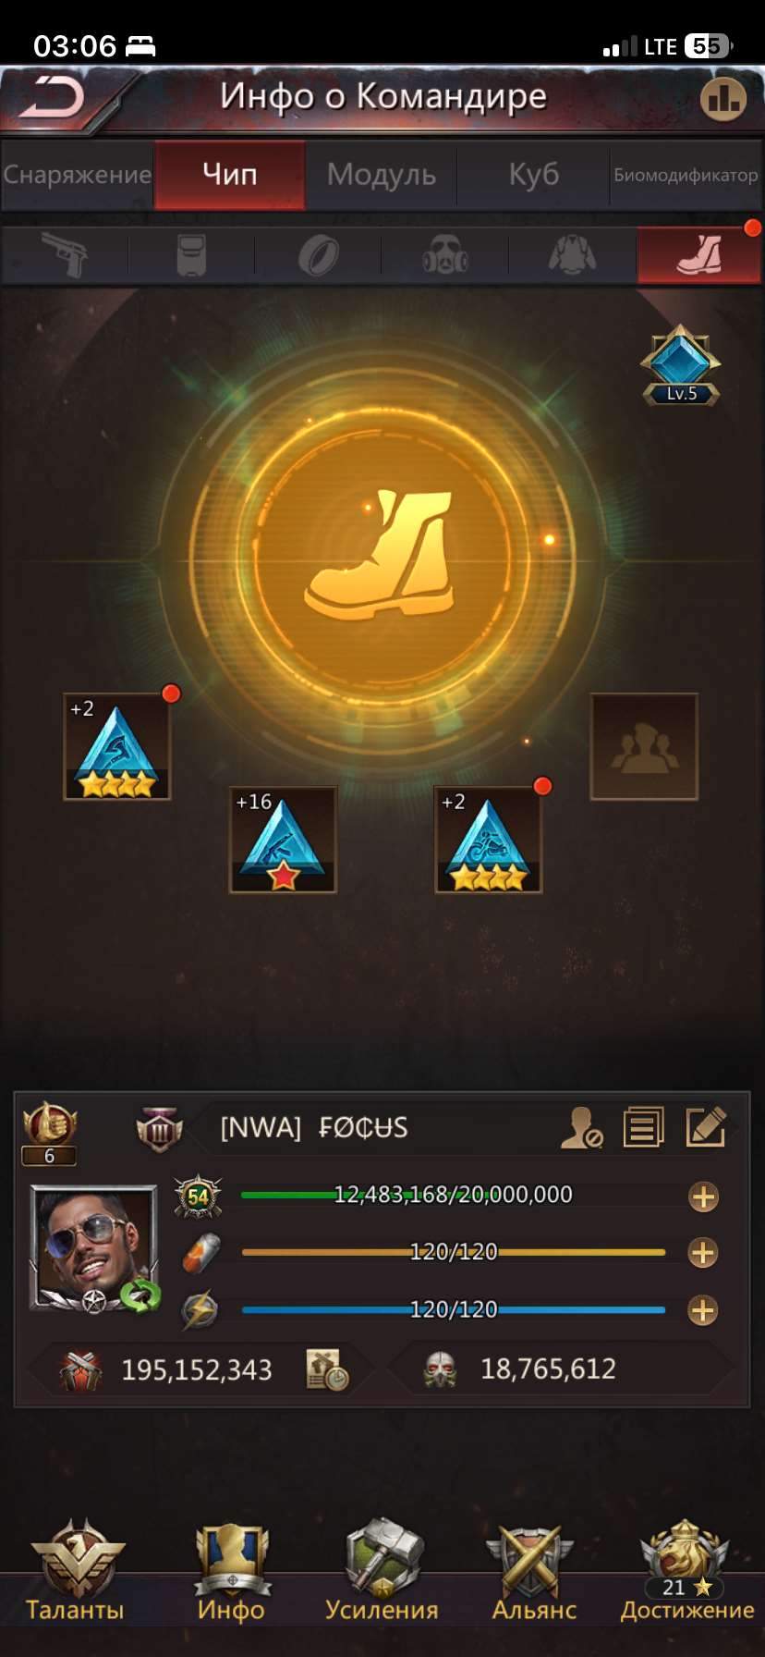Tap the empty locked chip slot
The height and width of the screenshot is (1657, 765).
644,746
